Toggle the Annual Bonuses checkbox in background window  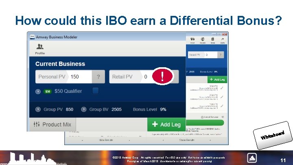click(202, 117)
